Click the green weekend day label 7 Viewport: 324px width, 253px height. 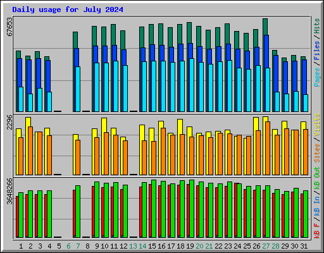tap(78, 246)
